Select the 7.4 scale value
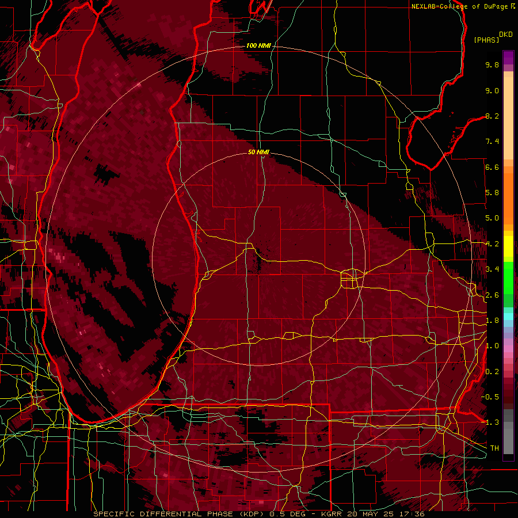This screenshot has width=518, height=518. (x=492, y=142)
